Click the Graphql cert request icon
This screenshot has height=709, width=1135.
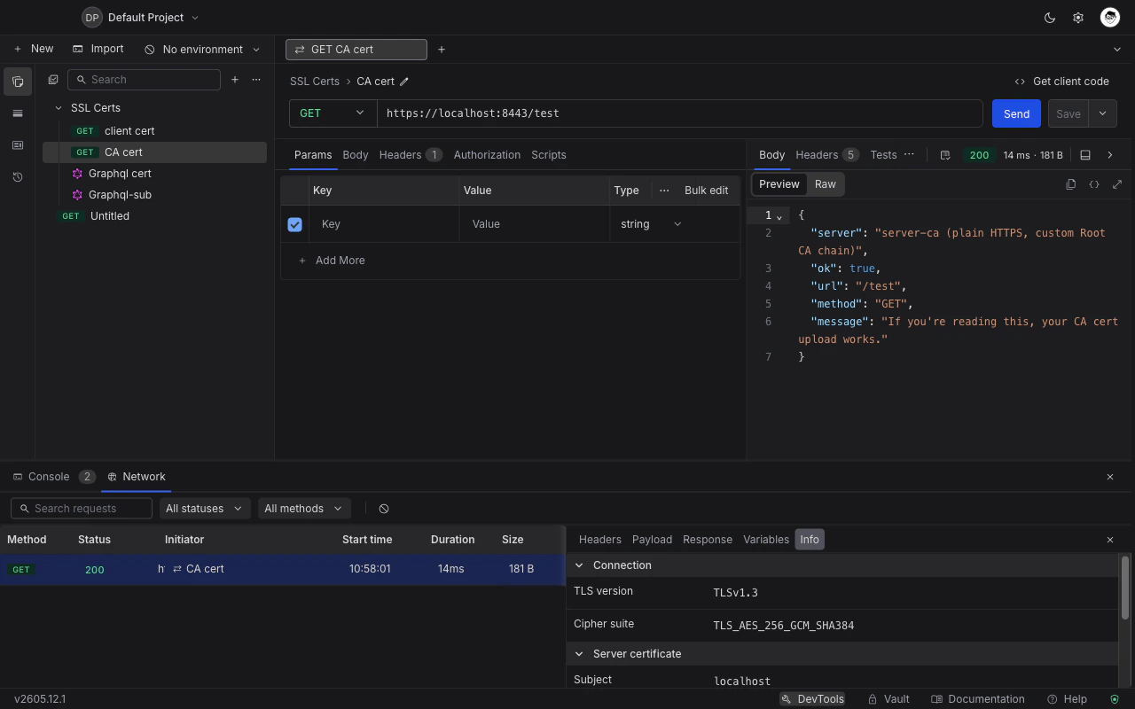pos(77,174)
